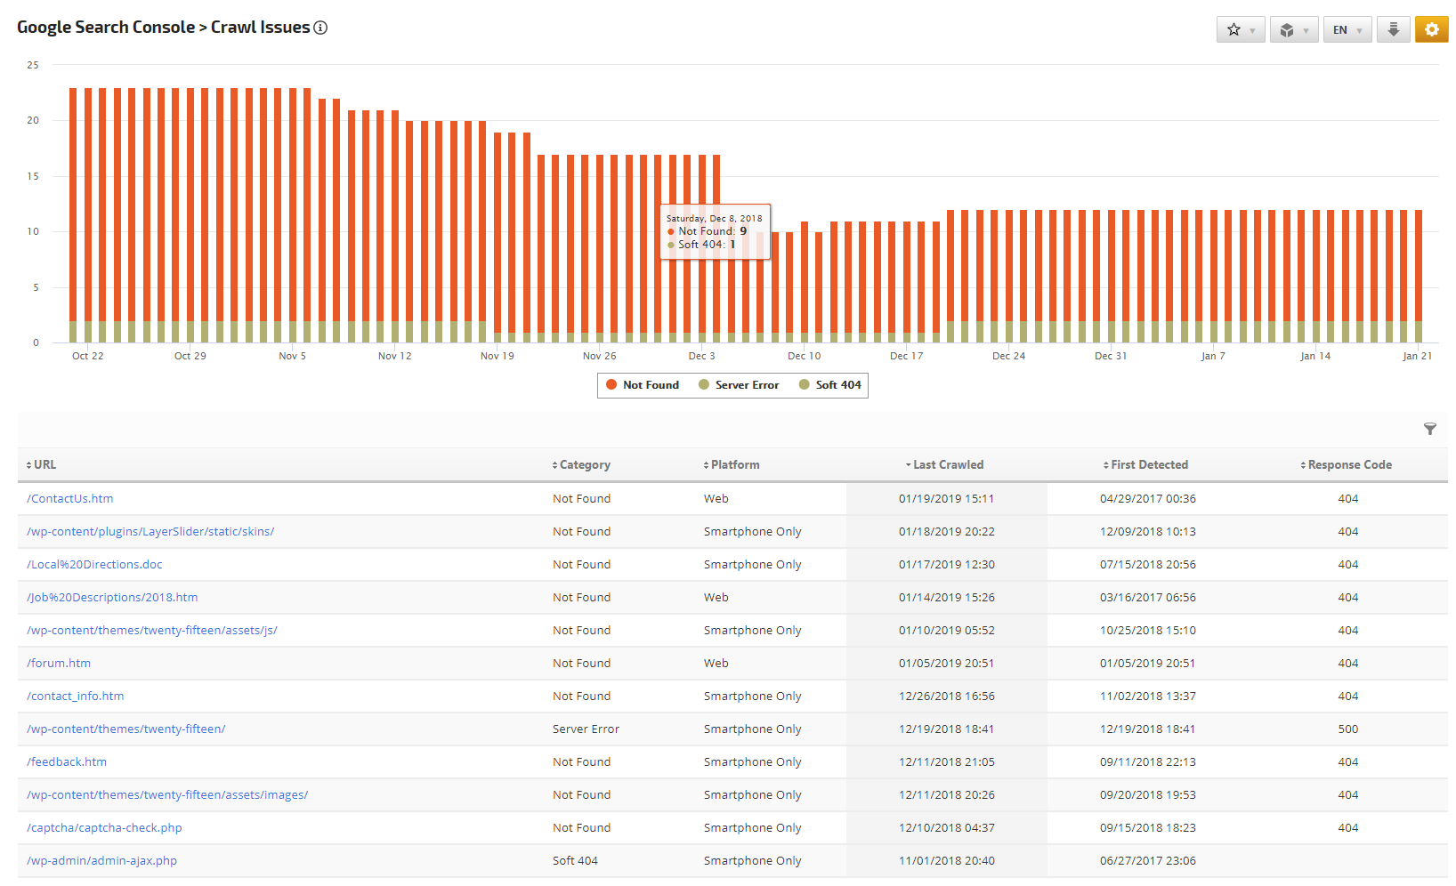Toggle Not Found series in legend
Screen dimensions: 1456x886
click(643, 385)
